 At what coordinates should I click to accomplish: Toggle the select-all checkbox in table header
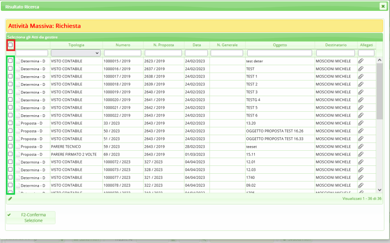[x=10, y=45]
